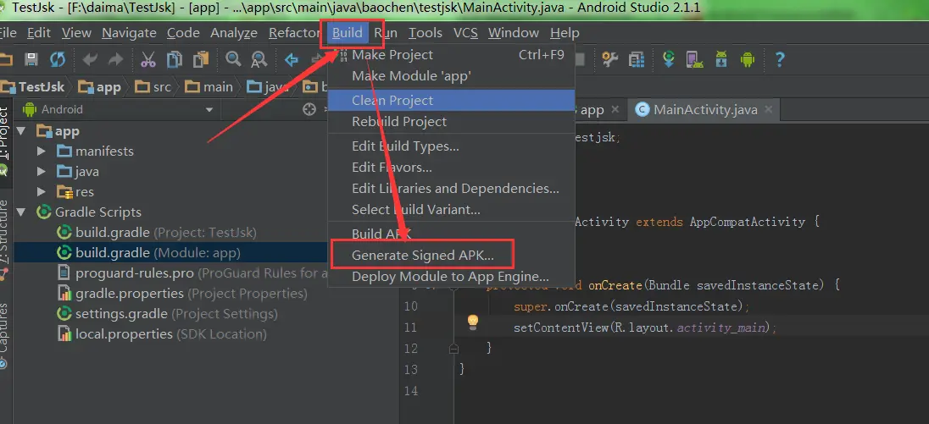This screenshot has width=929, height=424.
Task: Expand the res folder
Action: pos(41,191)
